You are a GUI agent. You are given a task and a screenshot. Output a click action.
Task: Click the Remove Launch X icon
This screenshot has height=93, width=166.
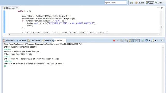tap(118, 41)
